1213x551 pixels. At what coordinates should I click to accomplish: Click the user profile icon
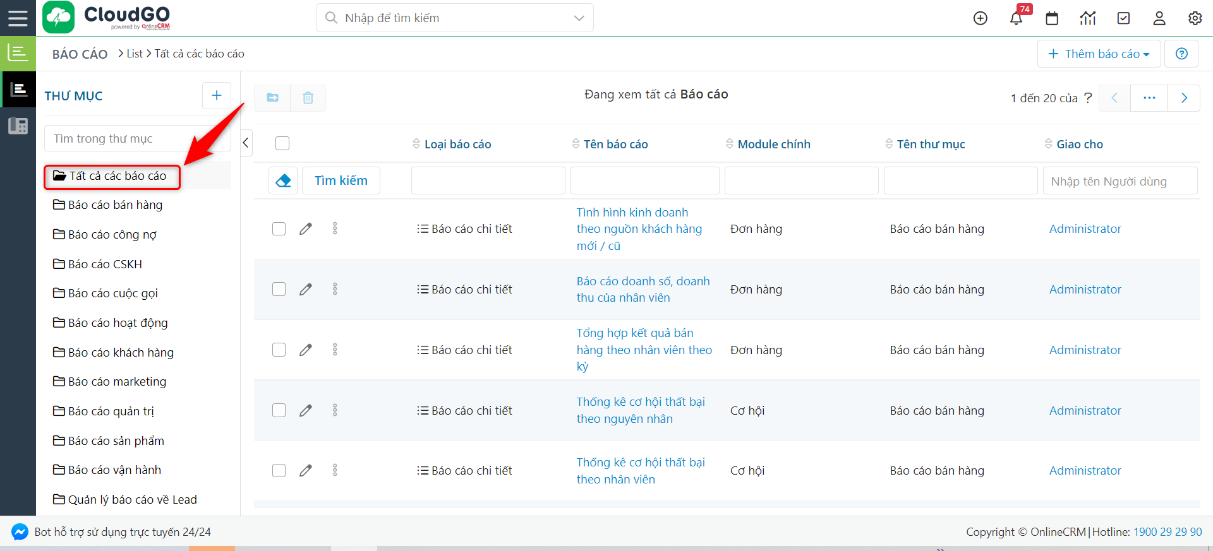pos(1159,18)
